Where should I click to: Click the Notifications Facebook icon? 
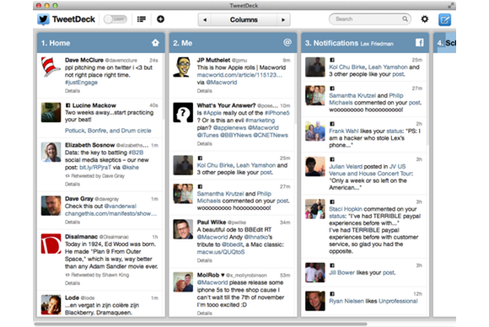click(420, 43)
